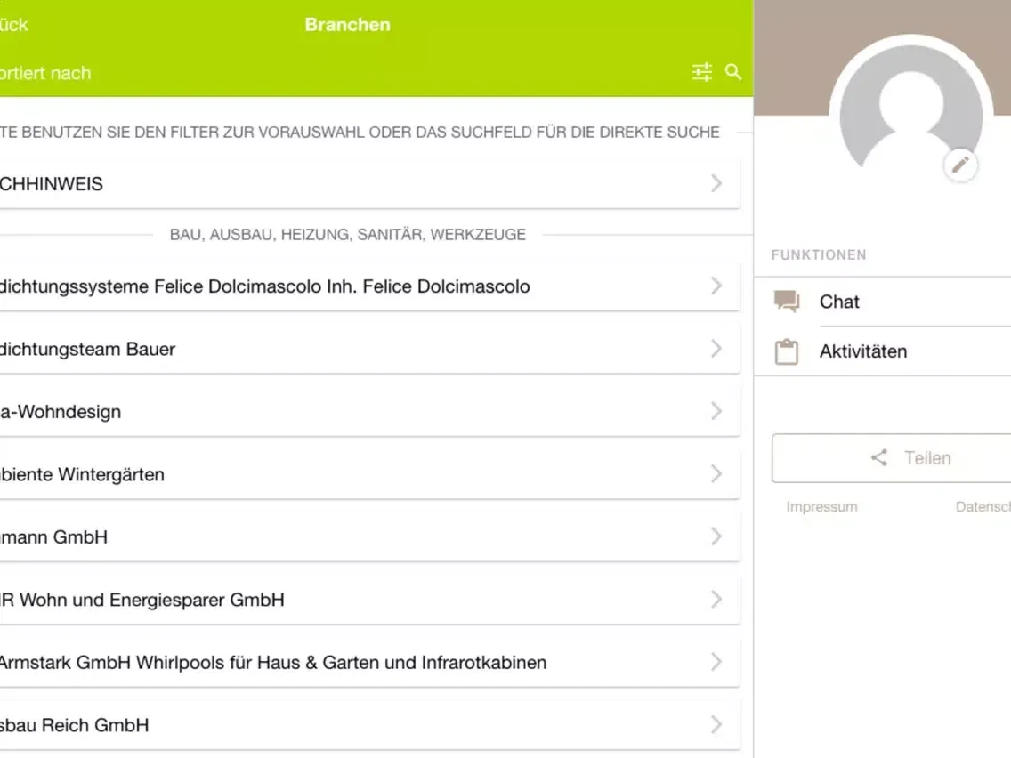Click the 'ortiert nach' sort label
Screen dimensions: 1011x758
tap(45, 73)
